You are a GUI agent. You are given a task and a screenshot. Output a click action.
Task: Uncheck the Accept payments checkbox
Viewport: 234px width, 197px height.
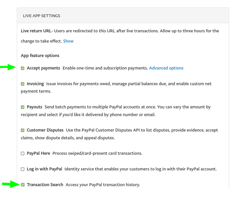23,68
